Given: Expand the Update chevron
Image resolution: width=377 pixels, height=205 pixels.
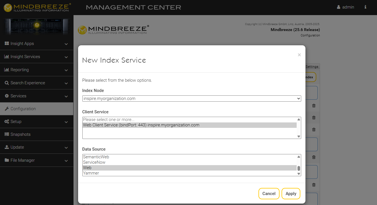Looking at the screenshot, I should point(66,147).
